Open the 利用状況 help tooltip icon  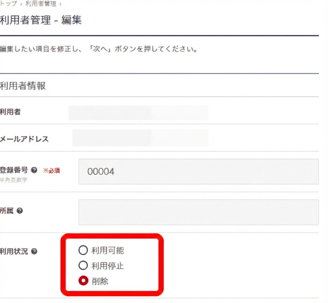(34, 252)
